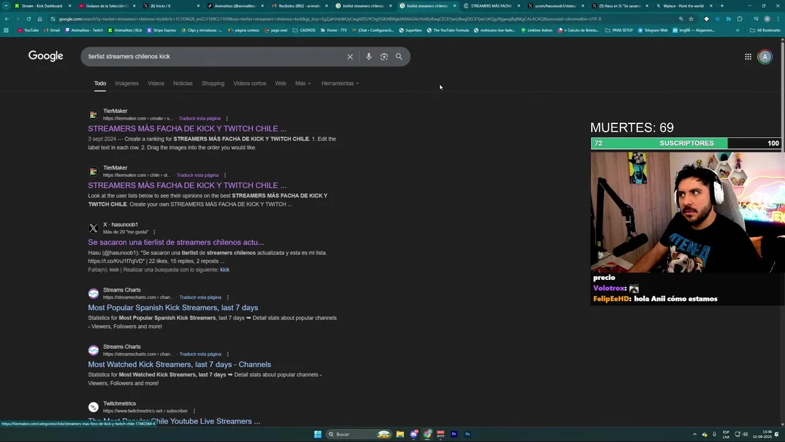
Task: Click the taskbar Buscar search box
Action: [x=359, y=434]
